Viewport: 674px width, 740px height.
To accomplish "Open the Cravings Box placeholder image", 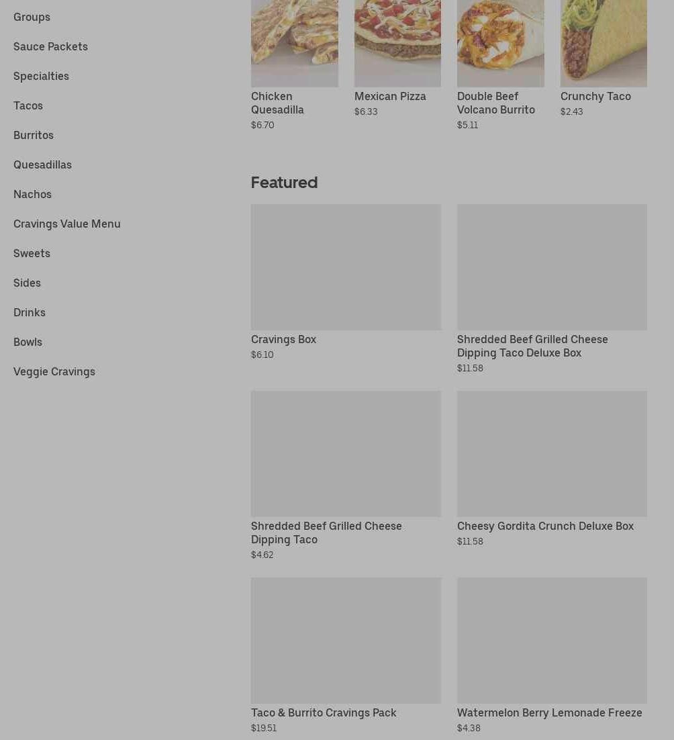I will pyautogui.click(x=346, y=267).
